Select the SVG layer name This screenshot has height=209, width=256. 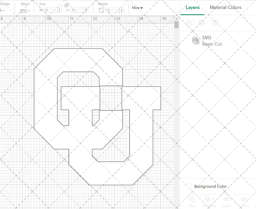pos(207,38)
